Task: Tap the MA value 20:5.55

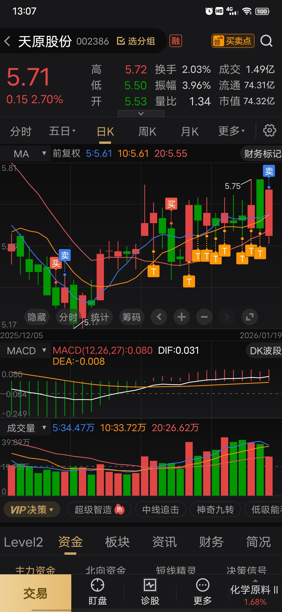Action: pyautogui.click(x=171, y=154)
